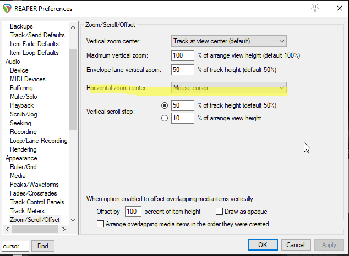Image resolution: width=349 pixels, height=256 pixels.
Task: Select Device in the preferences tree
Action: 19,70
